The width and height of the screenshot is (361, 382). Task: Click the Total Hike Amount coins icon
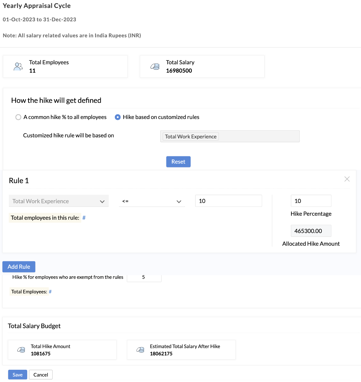tap(21, 350)
